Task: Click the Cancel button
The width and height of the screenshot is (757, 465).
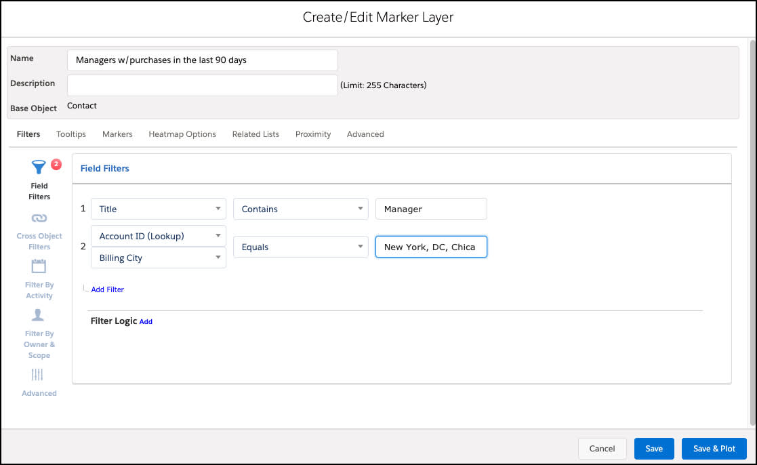Action: click(x=602, y=449)
